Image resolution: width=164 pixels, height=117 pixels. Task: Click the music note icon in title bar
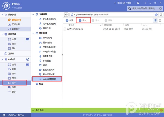click(138, 3)
